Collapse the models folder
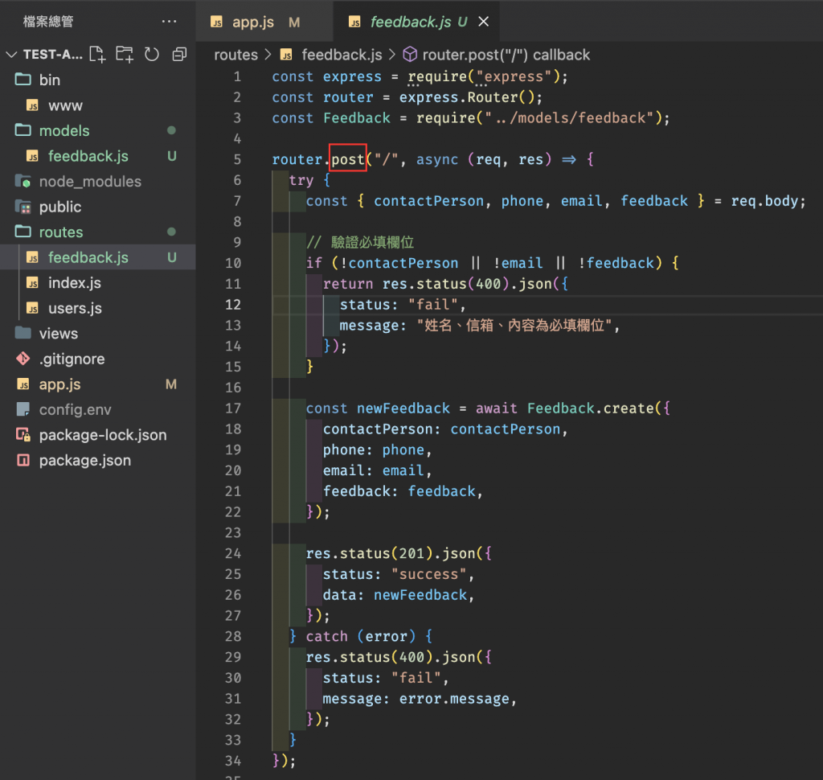 [x=63, y=130]
